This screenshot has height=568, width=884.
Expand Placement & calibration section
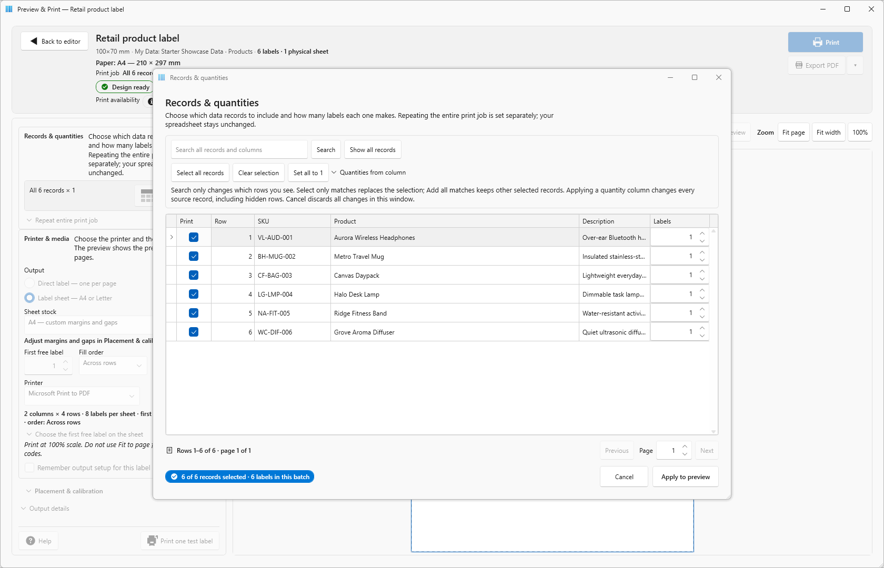[65, 491]
